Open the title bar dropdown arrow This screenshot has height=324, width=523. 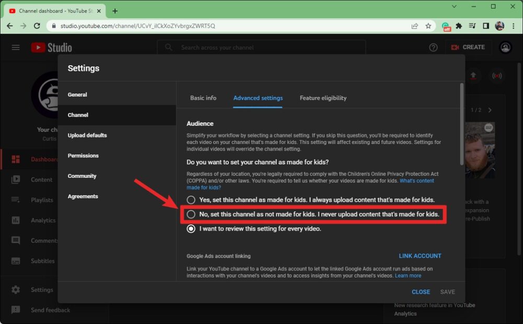[454, 7]
